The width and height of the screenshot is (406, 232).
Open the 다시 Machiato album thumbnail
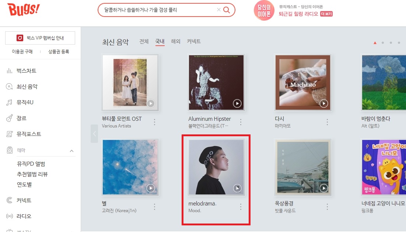(x=303, y=82)
